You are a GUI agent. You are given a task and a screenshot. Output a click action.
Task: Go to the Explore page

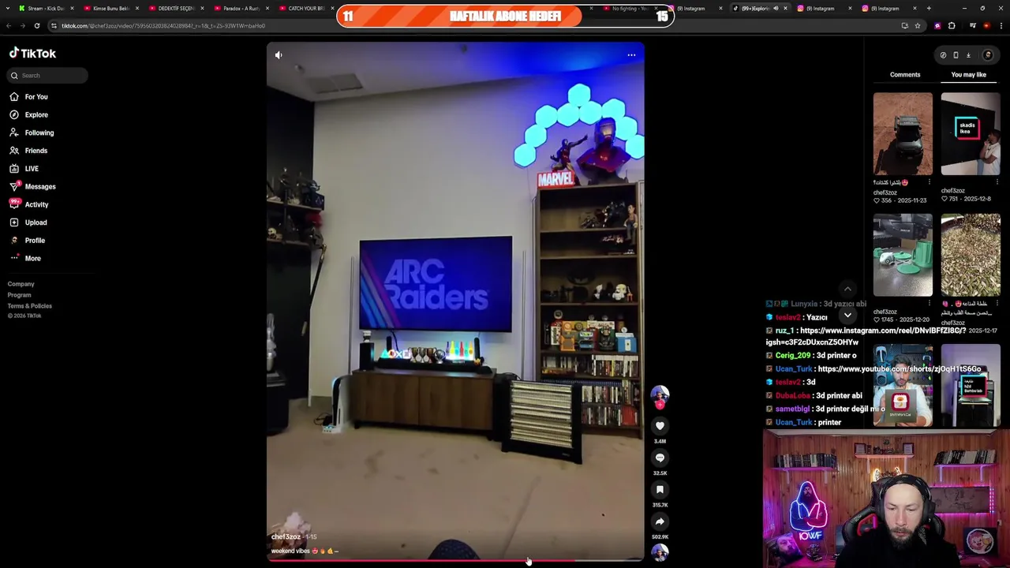(36, 115)
